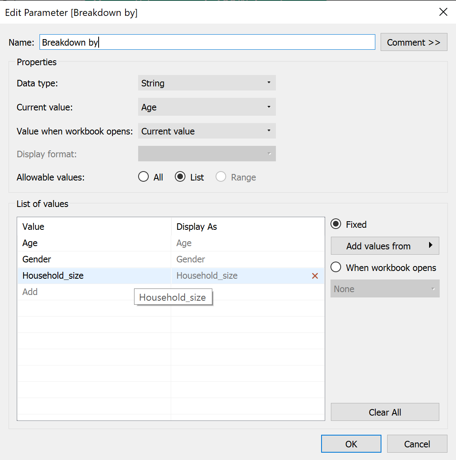Open the Data type dropdown

207,83
